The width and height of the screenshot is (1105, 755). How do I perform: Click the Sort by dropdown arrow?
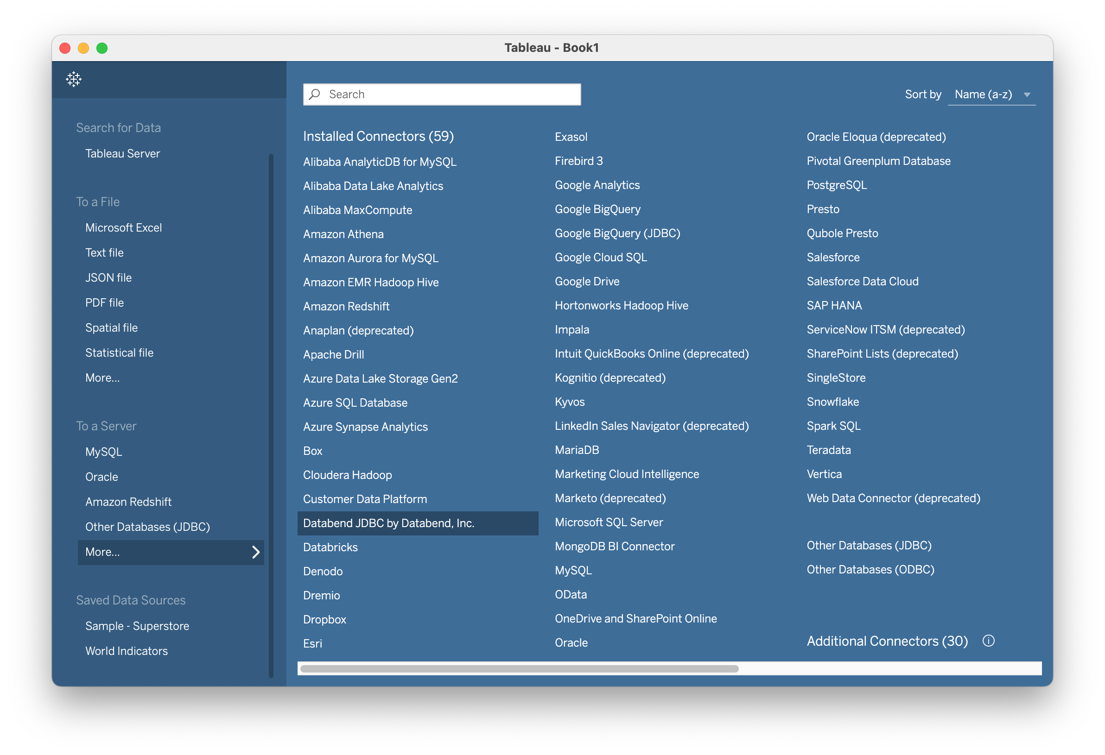click(1027, 95)
